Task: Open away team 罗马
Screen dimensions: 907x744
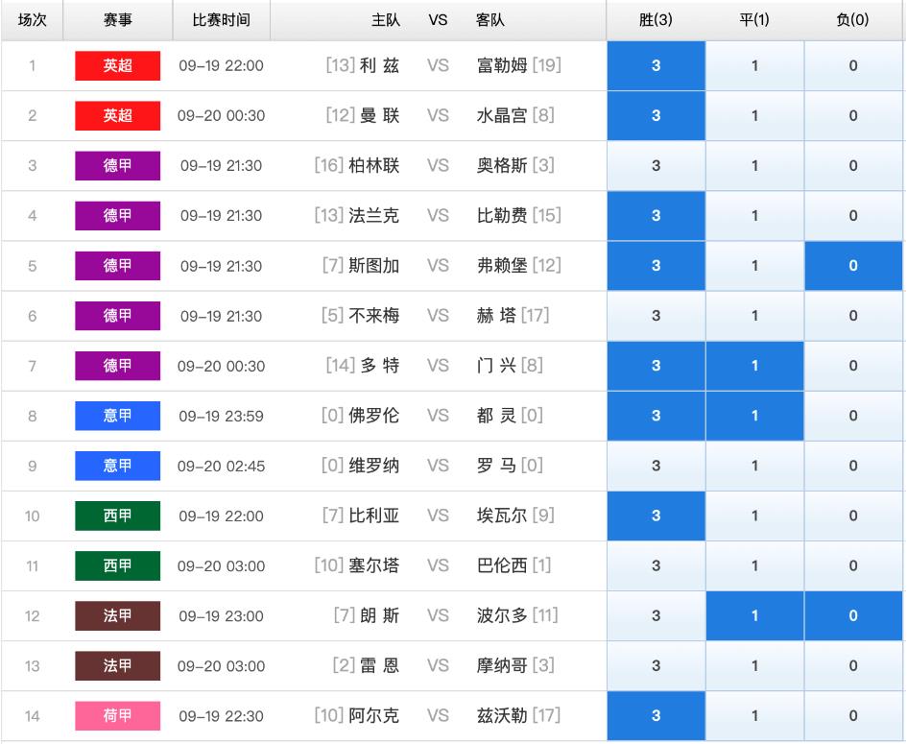Action: click(496, 466)
